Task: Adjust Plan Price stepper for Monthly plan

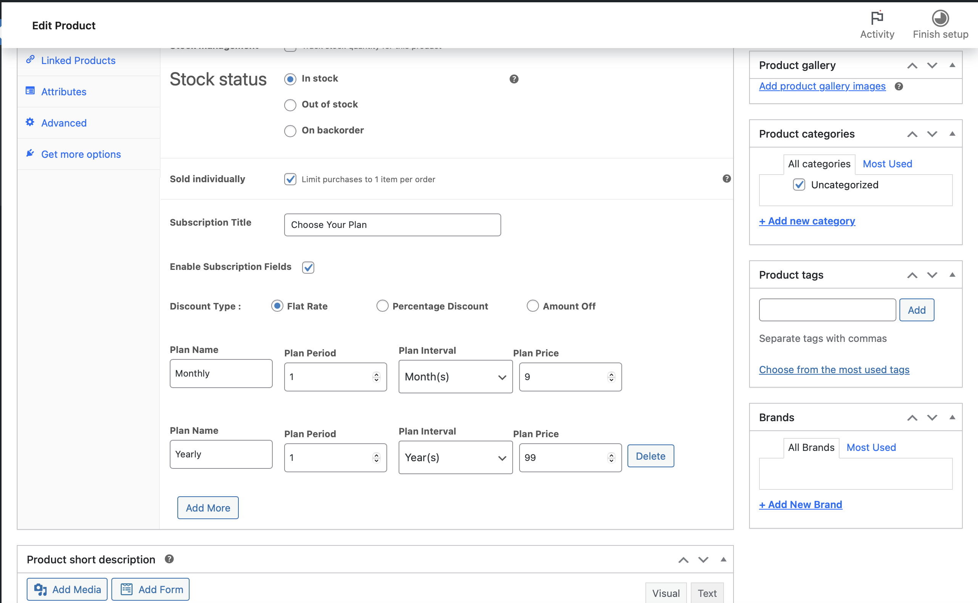Action: [x=611, y=377]
